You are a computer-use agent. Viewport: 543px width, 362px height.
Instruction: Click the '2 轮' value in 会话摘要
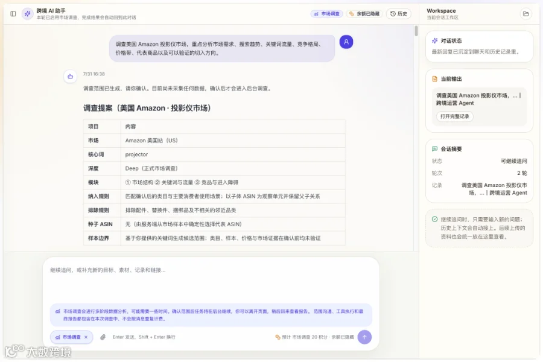pos(522,173)
